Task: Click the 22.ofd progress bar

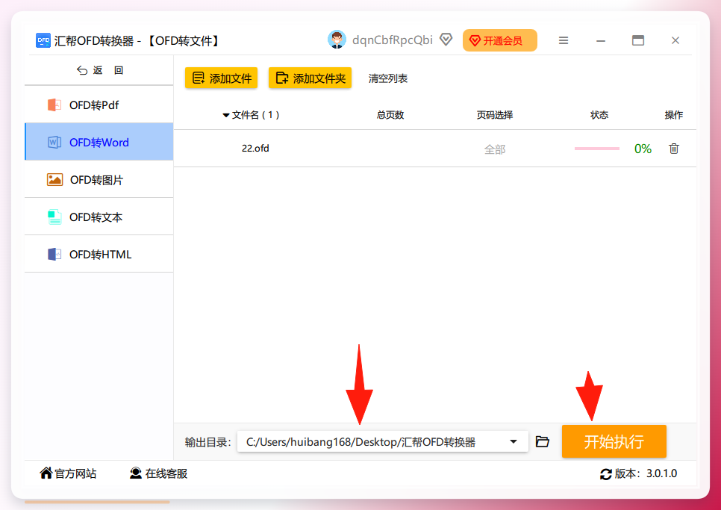Action: pos(597,149)
